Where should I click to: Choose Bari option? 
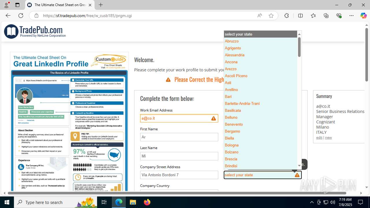(x=260, y=96)
